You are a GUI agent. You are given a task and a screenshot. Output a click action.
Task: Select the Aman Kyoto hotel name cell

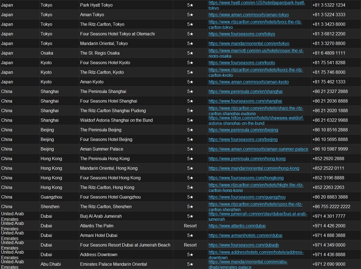click(x=126, y=82)
